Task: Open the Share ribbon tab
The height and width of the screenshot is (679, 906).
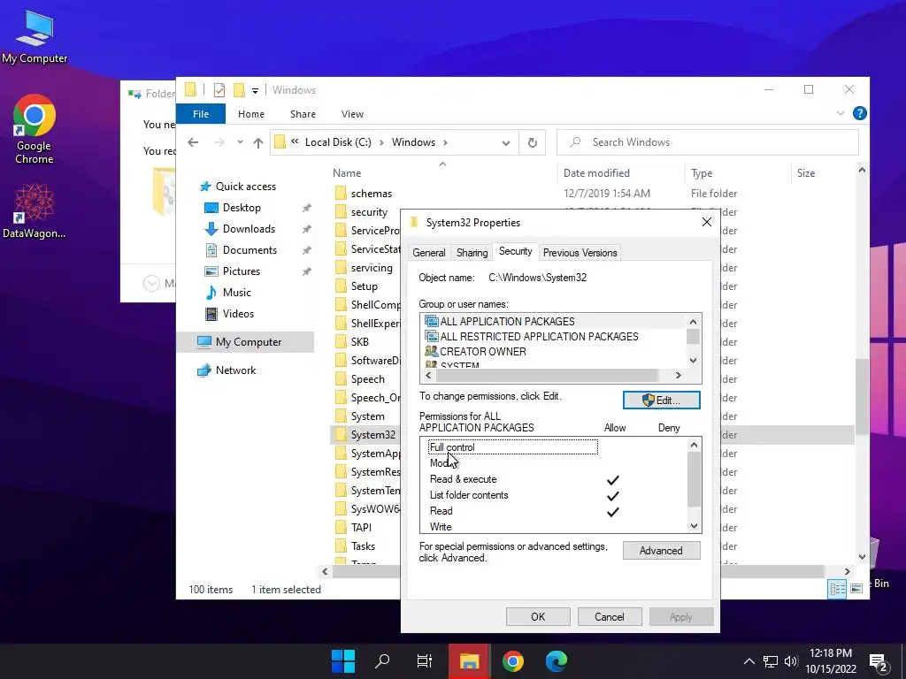Action: pos(303,114)
